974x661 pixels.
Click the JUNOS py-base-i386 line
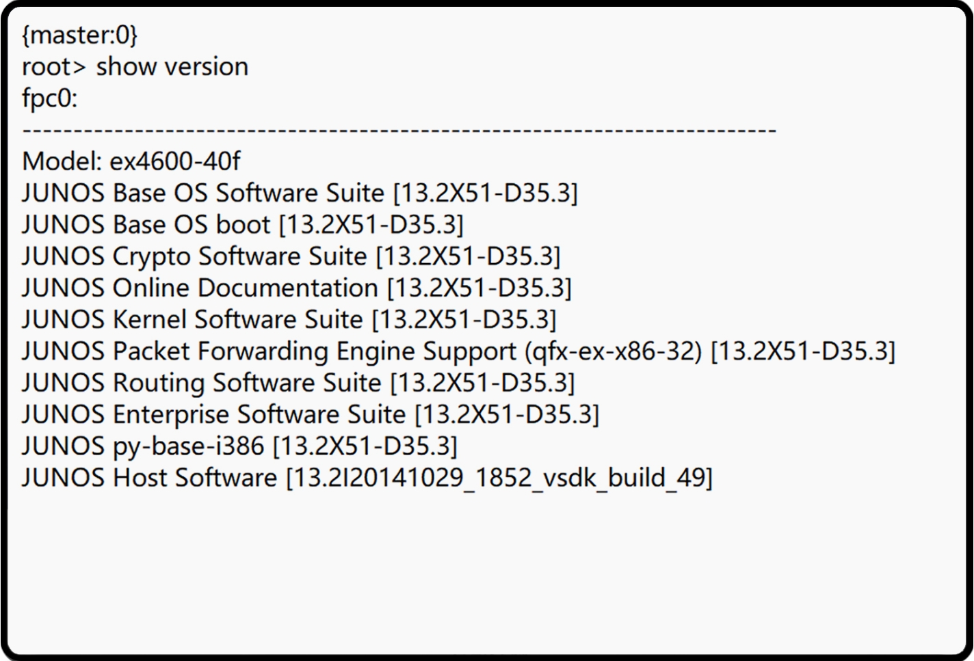tap(239, 446)
